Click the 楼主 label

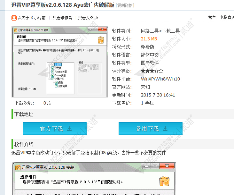(x=212, y=18)
